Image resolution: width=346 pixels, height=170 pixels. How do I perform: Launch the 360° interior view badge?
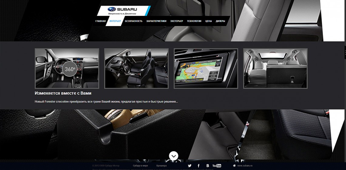click(70, 69)
